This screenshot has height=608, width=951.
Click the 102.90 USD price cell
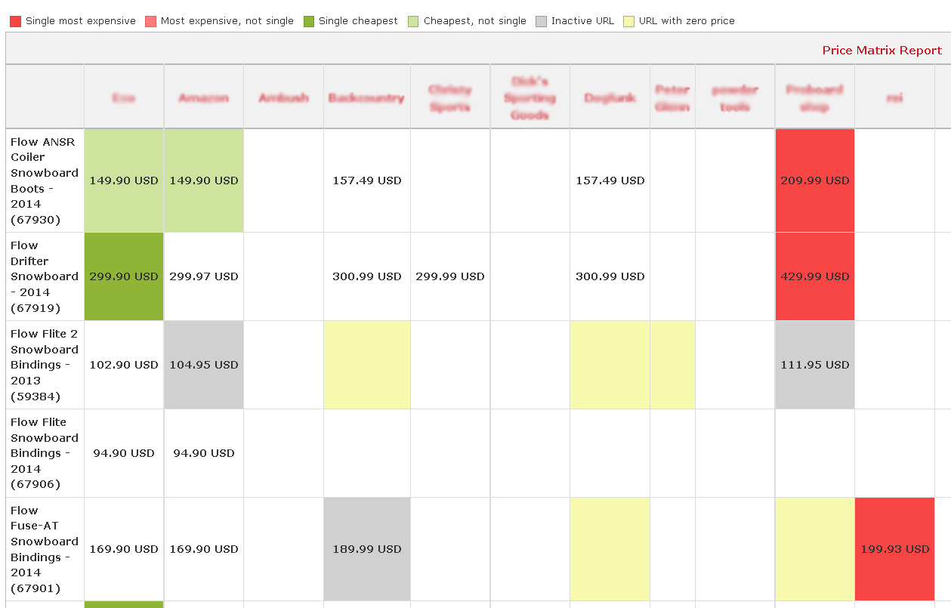[124, 365]
